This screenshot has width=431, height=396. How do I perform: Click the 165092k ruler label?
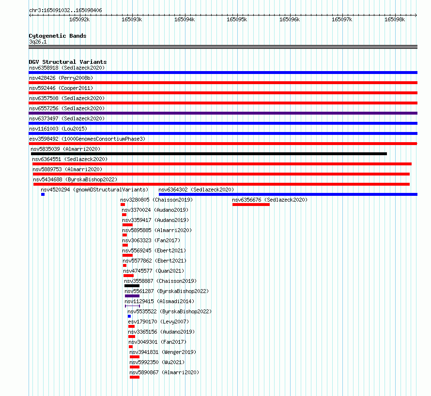pos(79,19)
